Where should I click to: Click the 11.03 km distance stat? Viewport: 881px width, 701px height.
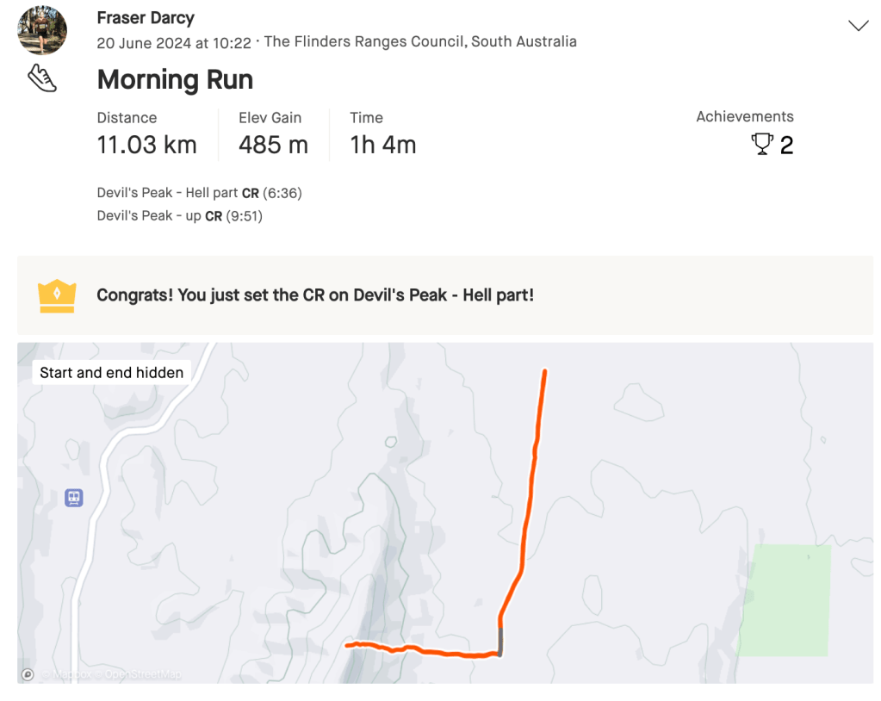coord(146,146)
